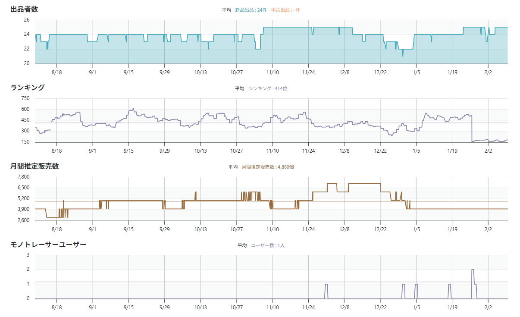Click the 9/15 date label on ranking chart
This screenshot has height=317, width=520.
tap(128, 151)
